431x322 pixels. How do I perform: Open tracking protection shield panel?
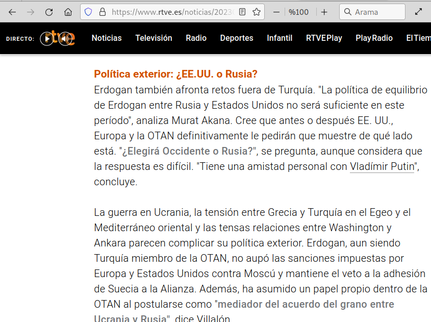(88, 12)
